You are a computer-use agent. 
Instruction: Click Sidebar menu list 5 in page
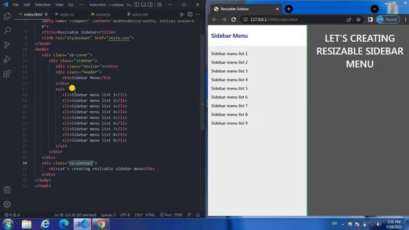click(x=229, y=88)
